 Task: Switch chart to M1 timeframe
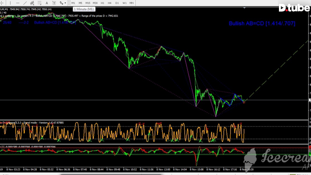point(73,3)
